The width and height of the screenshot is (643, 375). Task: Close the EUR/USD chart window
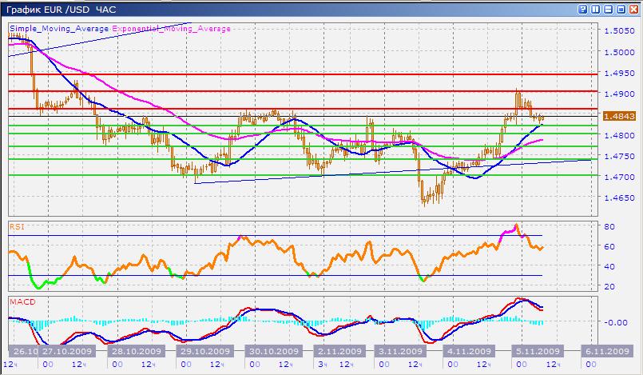pyautogui.click(x=633, y=9)
